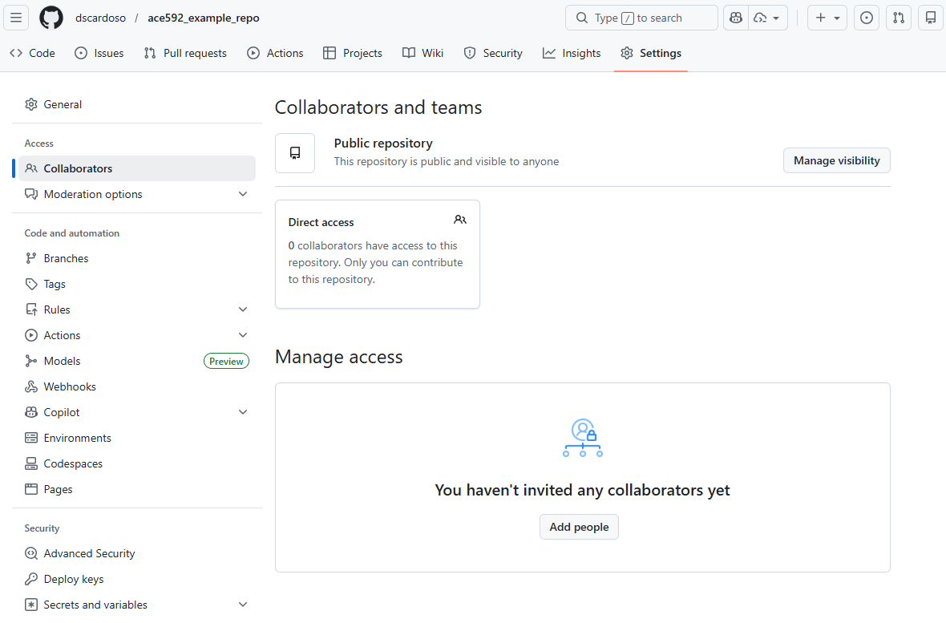Expand the Secrets and variables section
946x623 pixels.
click(x=243, y=605)
